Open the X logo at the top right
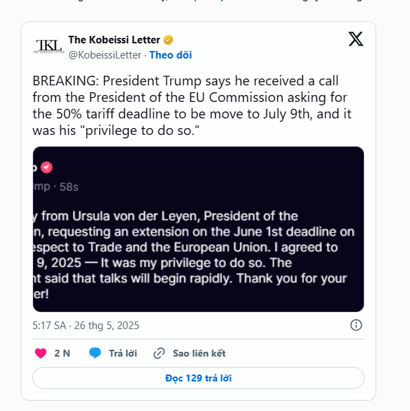 click(356, 39)
